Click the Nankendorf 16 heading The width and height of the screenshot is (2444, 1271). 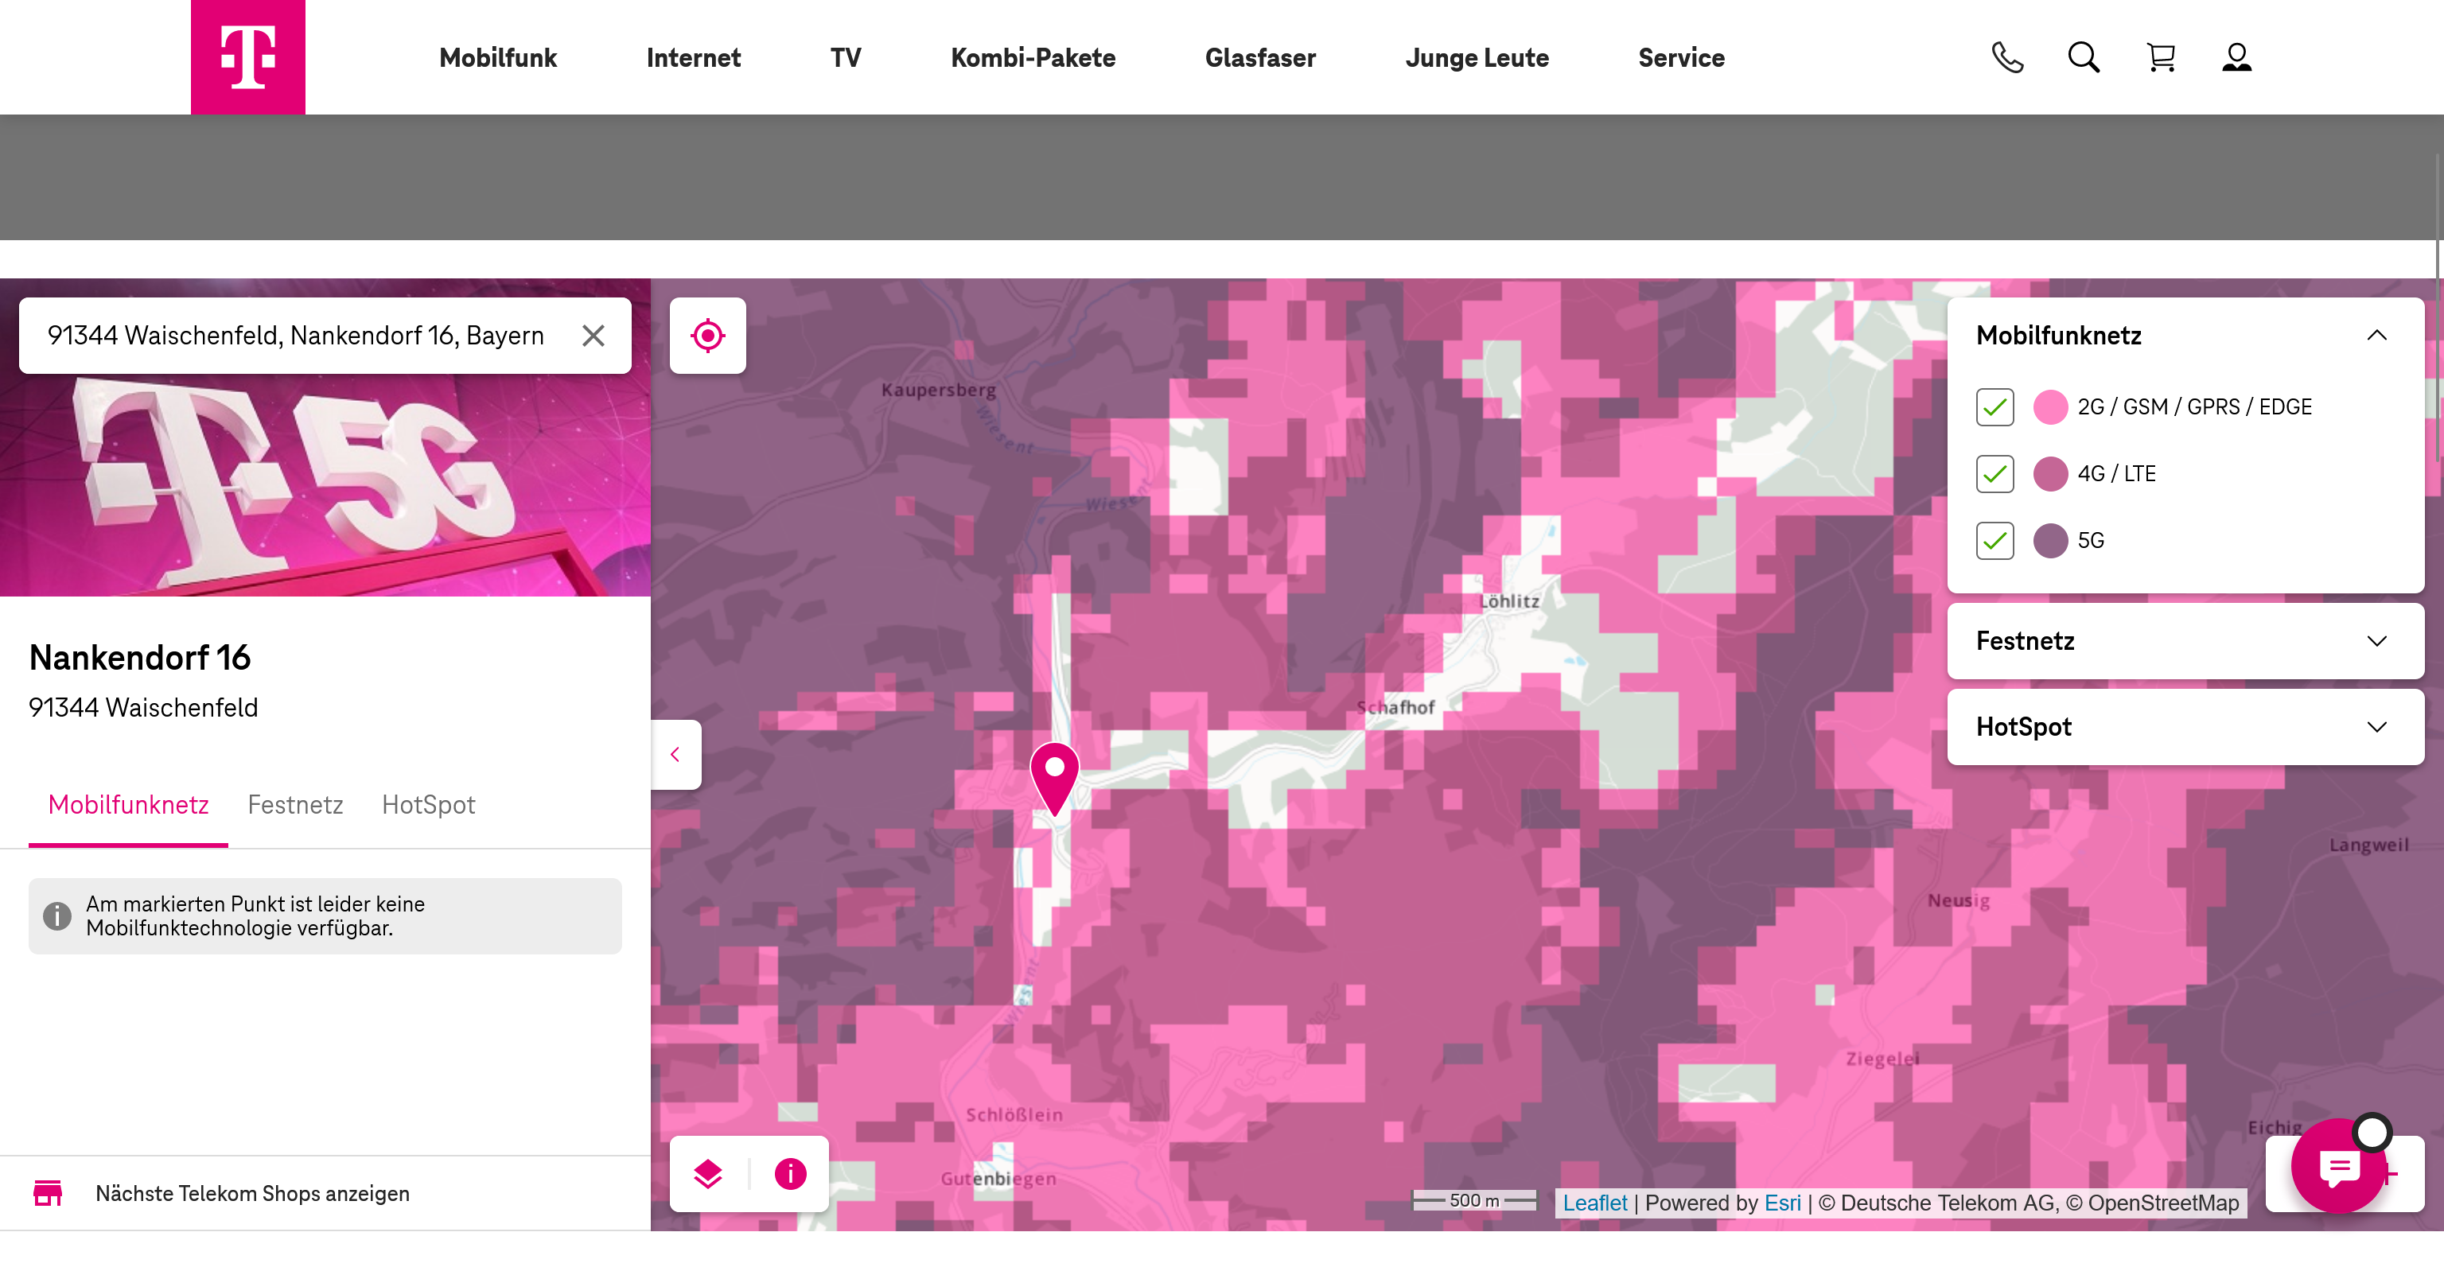[x=139, y=657]
